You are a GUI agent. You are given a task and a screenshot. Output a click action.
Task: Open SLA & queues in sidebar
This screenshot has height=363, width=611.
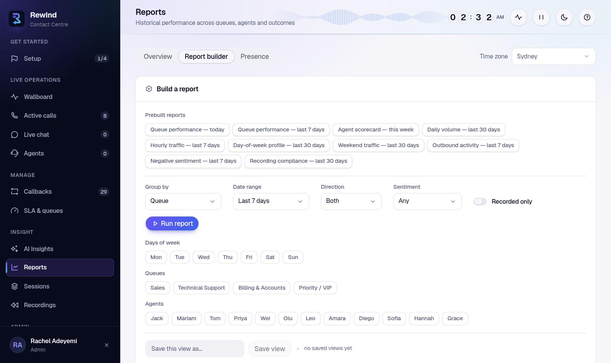60,211
